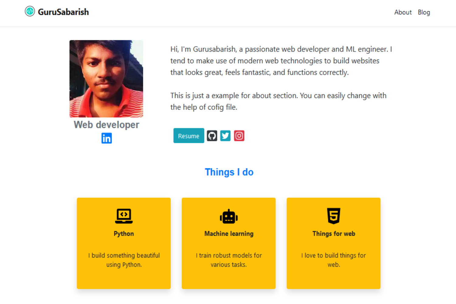Click the robot icon for Machine learning

tap(229, 216)
